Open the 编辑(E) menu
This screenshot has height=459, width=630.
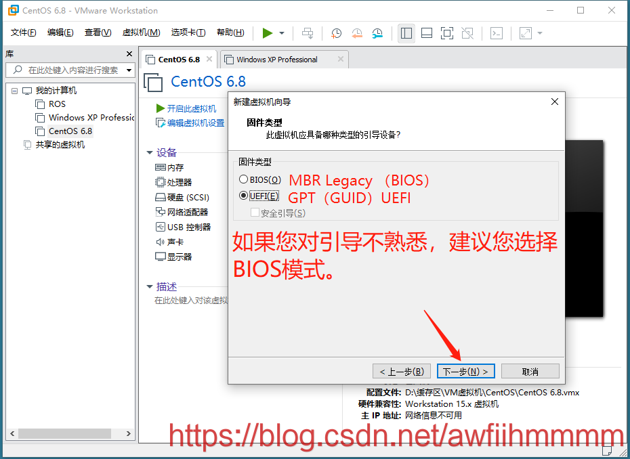[x=60, y=32]
